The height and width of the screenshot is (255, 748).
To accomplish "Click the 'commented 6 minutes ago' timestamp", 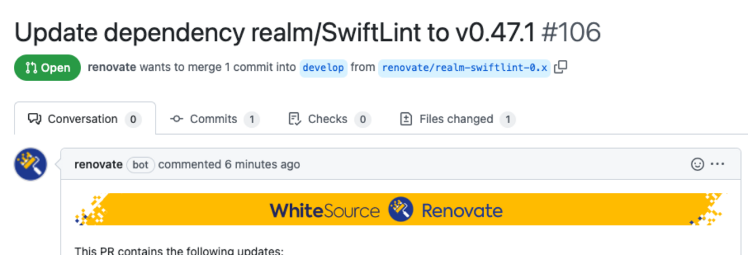I will pos(262,165).
